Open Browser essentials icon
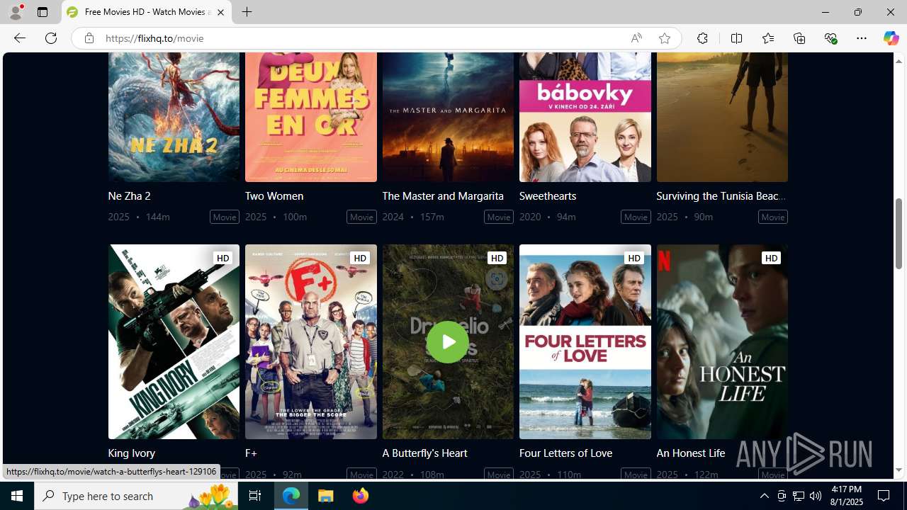Viewport: 907px width, 510px height. [830, 38]
